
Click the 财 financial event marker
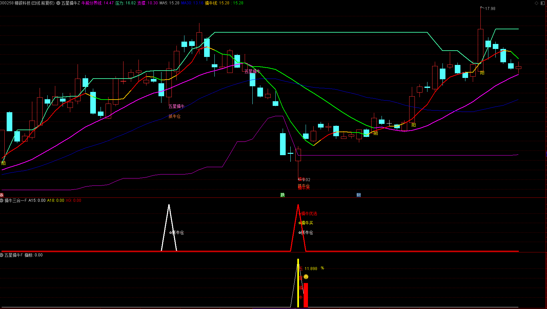359,195
